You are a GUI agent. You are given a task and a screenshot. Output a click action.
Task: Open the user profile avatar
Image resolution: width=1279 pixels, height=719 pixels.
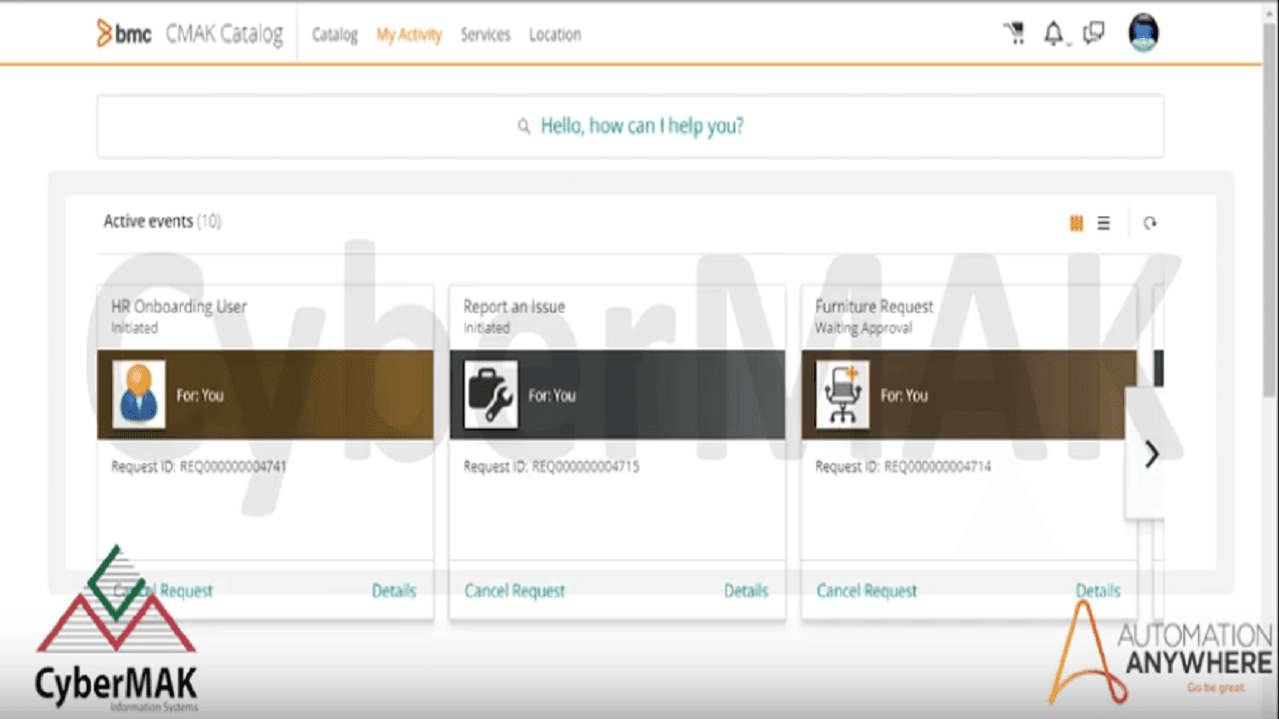pos(1143,34)
